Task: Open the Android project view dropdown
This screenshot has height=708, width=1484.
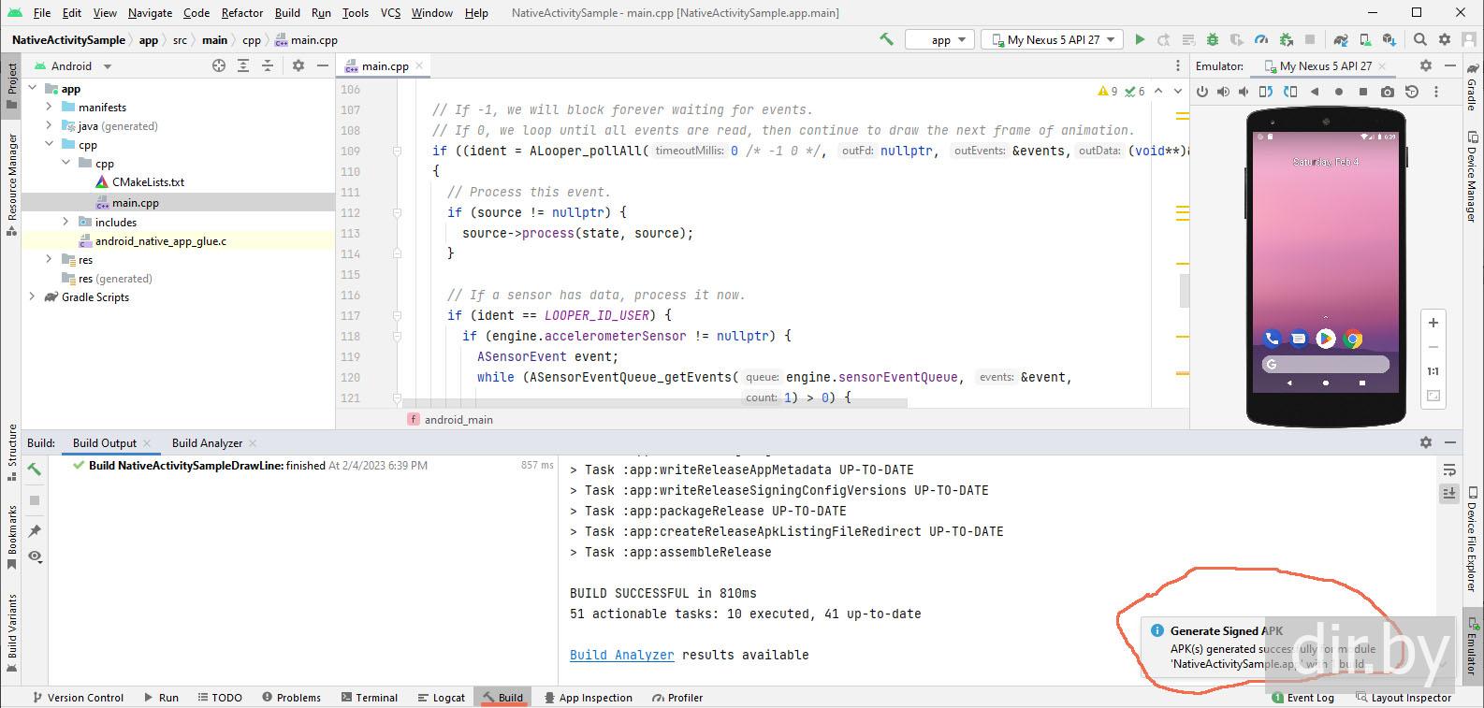Action: 107,66
